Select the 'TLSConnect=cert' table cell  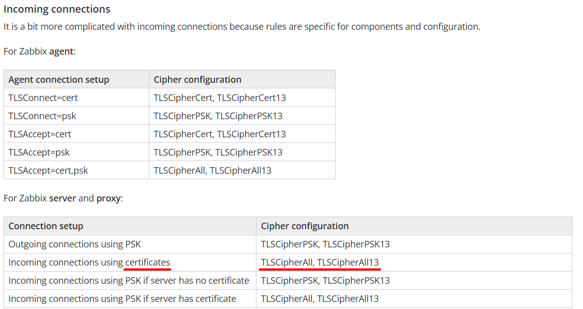point(43,97)
